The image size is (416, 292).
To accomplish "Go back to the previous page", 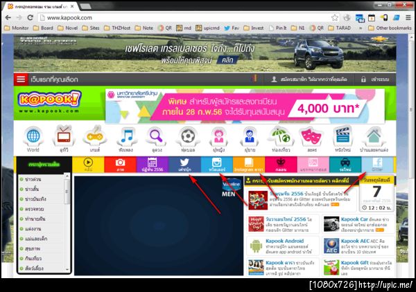I will (x=8, y=18).
